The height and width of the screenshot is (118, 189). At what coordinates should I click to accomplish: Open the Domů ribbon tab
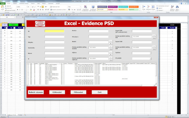[9, 4]
